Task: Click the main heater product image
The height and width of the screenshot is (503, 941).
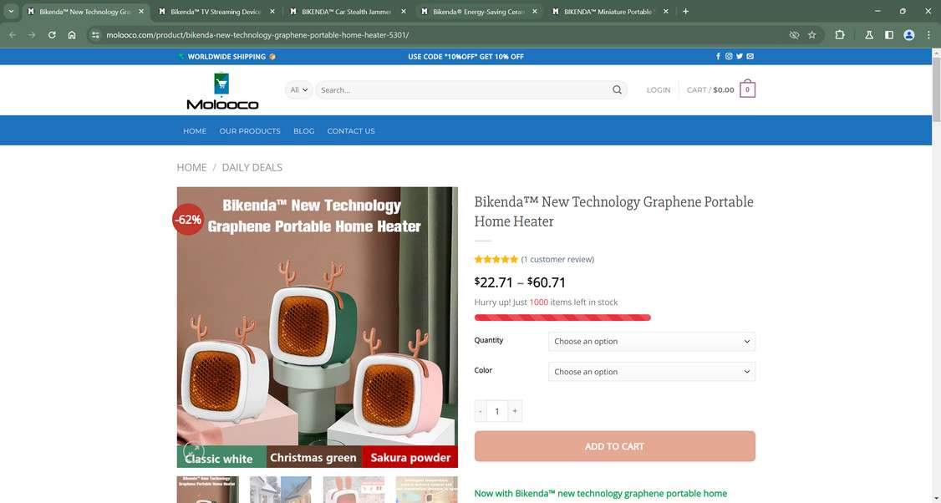Action: (317, 328)
